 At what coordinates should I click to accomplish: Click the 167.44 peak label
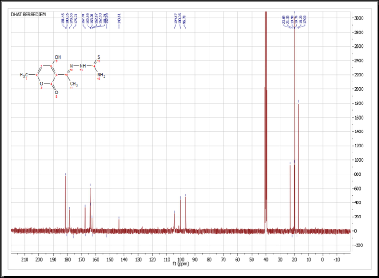tap(83, 18)
